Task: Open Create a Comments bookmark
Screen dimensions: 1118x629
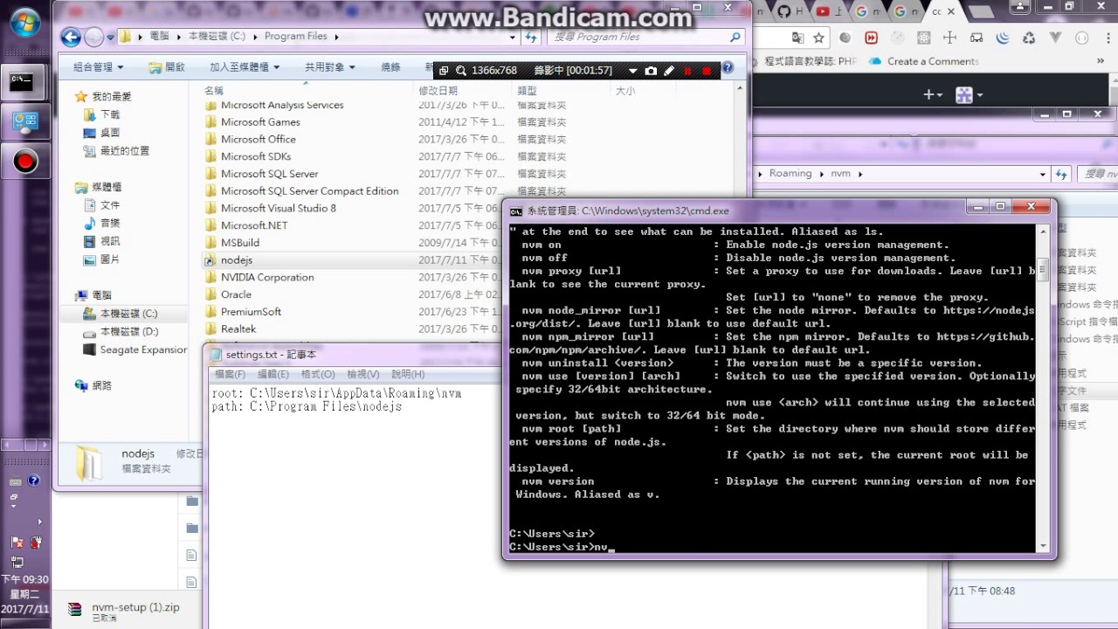Action: tap(924, 61)
